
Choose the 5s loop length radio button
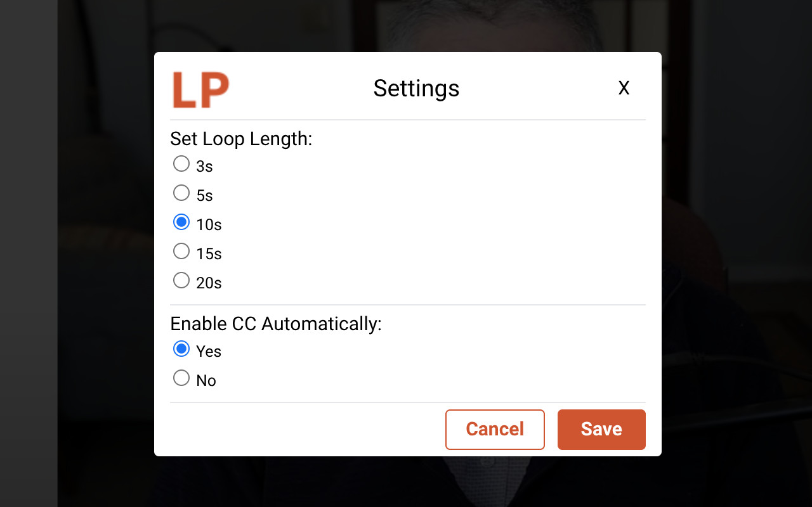click(x=181, y=193)
